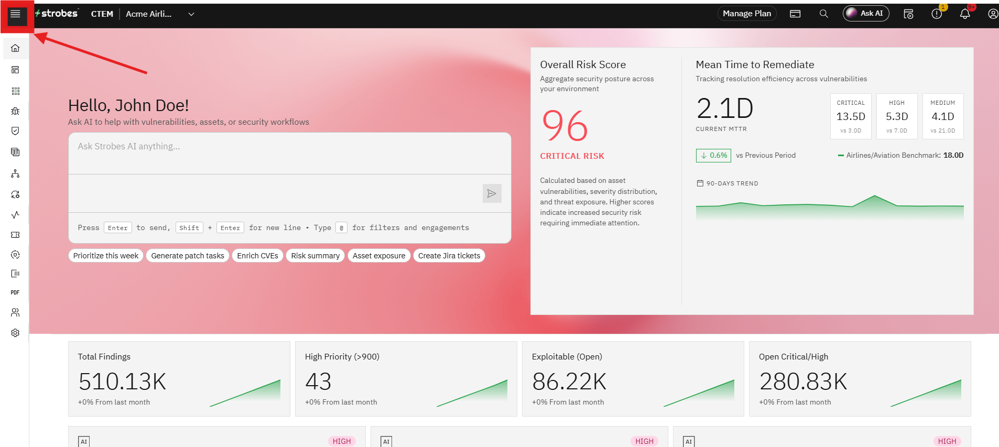Open the users icon in sidebar
This screenshot has height=447, width=999.
[15, 312]
